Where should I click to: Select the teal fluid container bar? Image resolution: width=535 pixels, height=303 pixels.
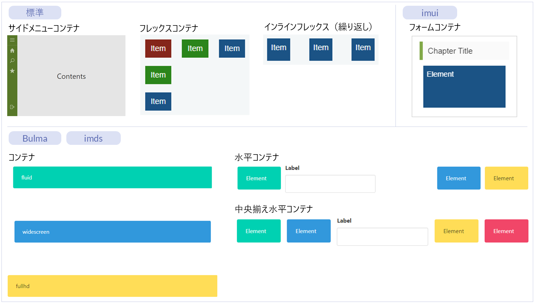[x=112, y=178]
